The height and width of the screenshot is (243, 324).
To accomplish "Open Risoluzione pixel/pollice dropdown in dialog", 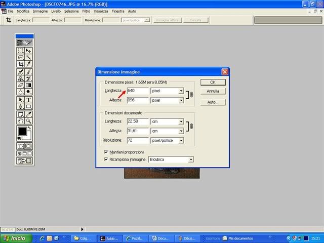I will tap(181, 141).
